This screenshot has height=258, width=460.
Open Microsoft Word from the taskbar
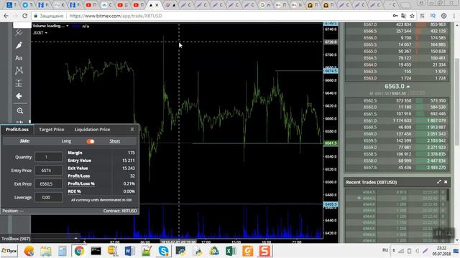pyautogui.click(x=129, y=251)
